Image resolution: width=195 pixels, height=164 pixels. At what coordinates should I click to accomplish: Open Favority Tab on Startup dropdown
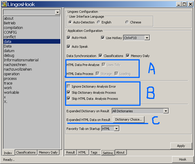(117, 129)
